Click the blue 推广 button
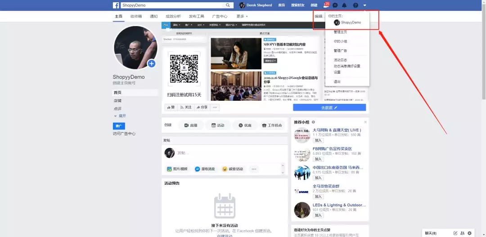Image resolution: width=486 pixels, height=237 pixels. point(119,126)
